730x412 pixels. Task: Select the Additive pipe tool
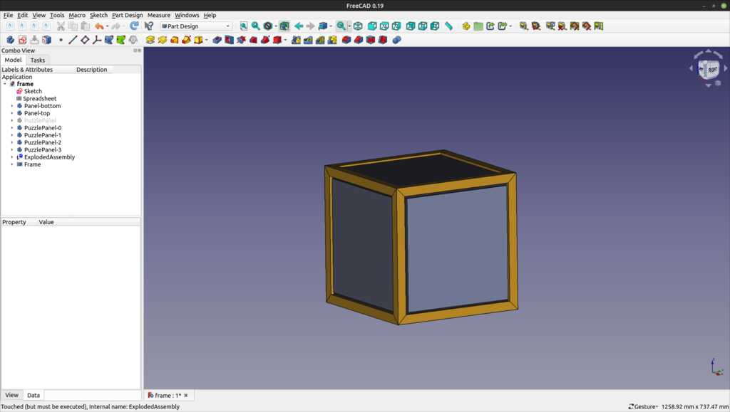186,40
